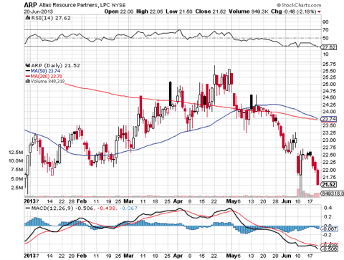344x260 pixels.
Task: Click the 20-Jun-2013 date label
Action: coord(39,11)
